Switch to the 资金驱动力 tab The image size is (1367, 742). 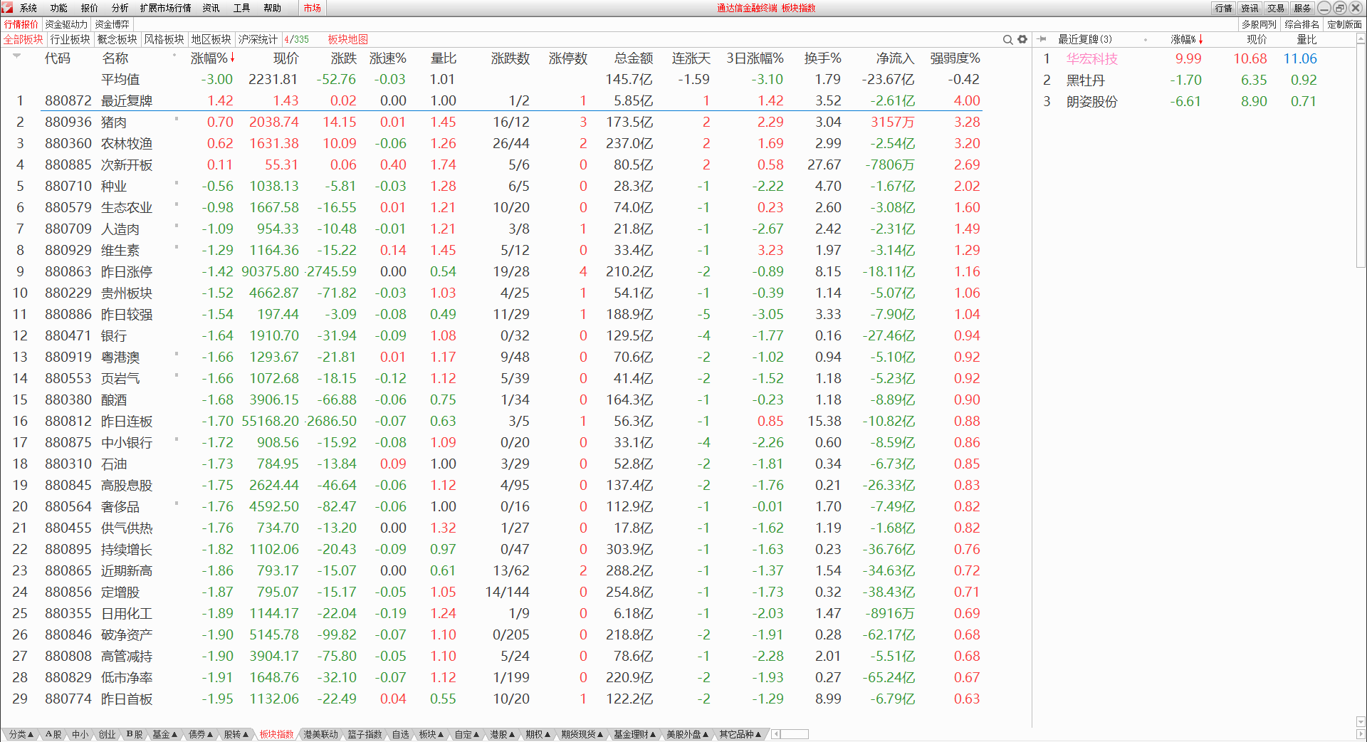(x=66, y=24)
